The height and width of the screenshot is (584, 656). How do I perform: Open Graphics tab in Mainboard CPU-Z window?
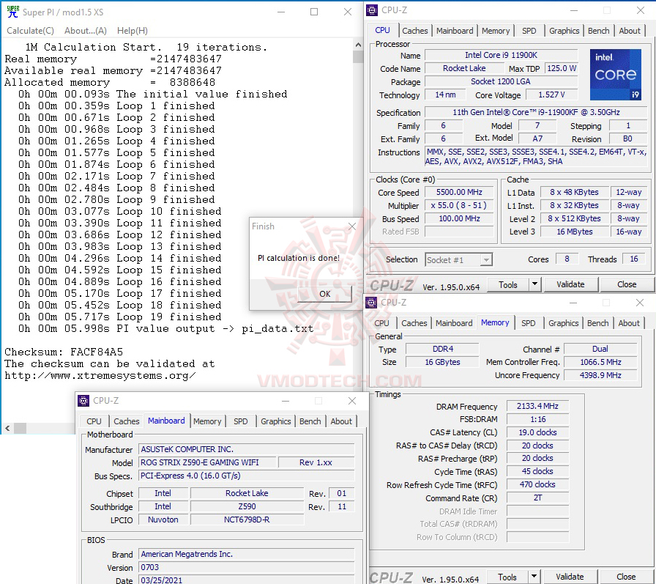point(275,421)
